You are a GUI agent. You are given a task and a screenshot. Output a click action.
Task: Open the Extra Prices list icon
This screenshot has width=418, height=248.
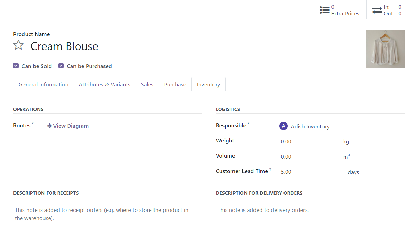point(325,10)
